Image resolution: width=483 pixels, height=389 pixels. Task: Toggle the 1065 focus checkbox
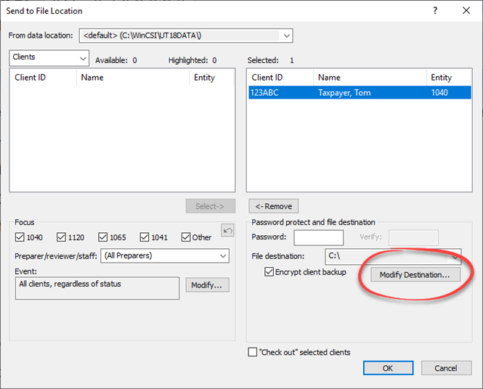coord(104,237)
